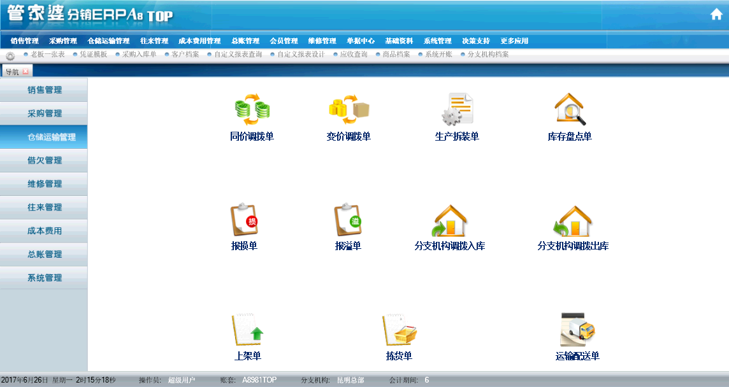
Task: Open the 系统管理 top menu
Action: click(x=438, y=41)
